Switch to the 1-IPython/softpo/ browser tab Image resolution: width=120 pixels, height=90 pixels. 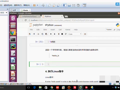pos(29,16)
